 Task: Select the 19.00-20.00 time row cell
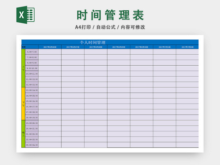pos(32,123)
